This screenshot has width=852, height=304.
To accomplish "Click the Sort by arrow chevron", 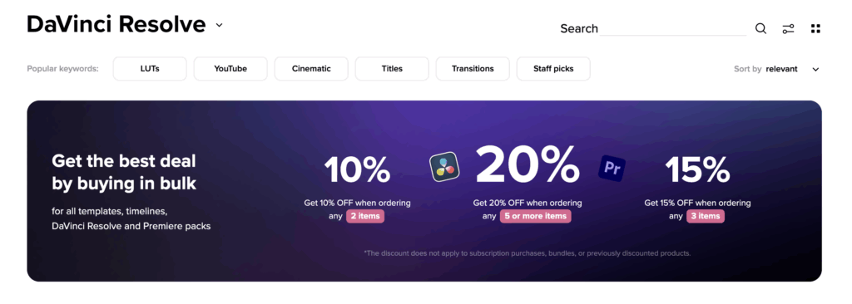I will [815, 70].
